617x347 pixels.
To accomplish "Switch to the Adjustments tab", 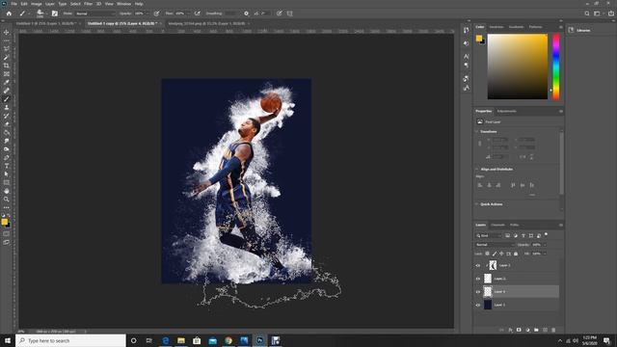I will 506,112.
